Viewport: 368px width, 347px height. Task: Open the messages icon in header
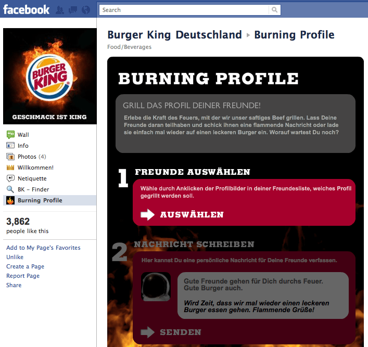tap(73, 10)
